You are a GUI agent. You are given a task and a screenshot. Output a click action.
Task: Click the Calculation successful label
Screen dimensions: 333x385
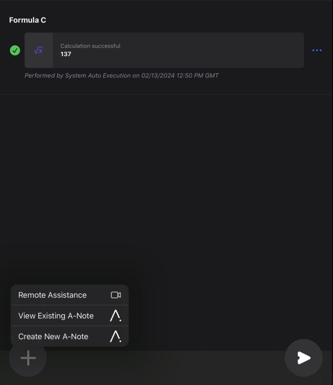coord(90,46)
